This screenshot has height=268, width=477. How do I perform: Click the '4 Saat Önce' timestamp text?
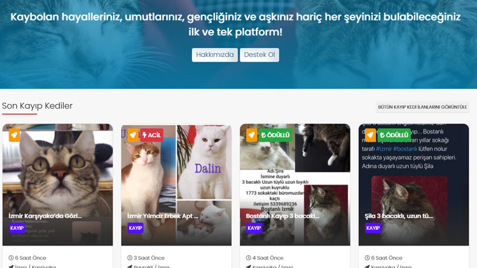pyautogui.click(x=268, y=258)
